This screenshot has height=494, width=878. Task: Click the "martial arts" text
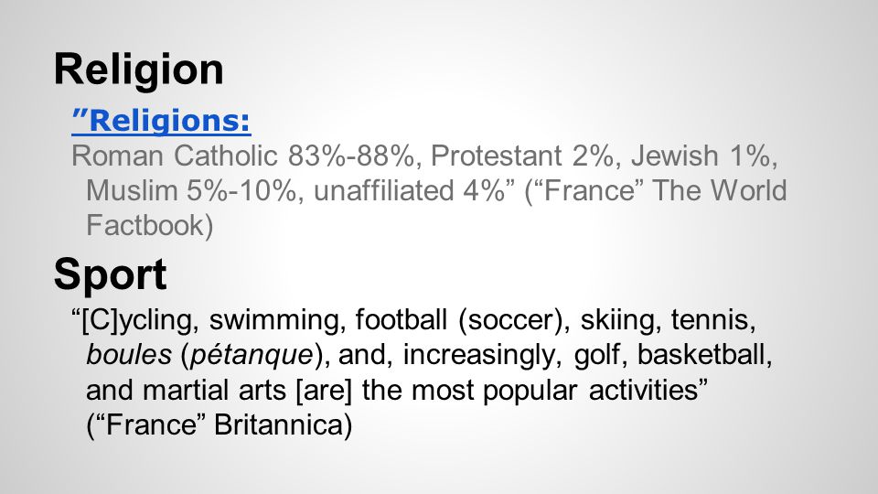pyautogui.click(x=219, y=391)
